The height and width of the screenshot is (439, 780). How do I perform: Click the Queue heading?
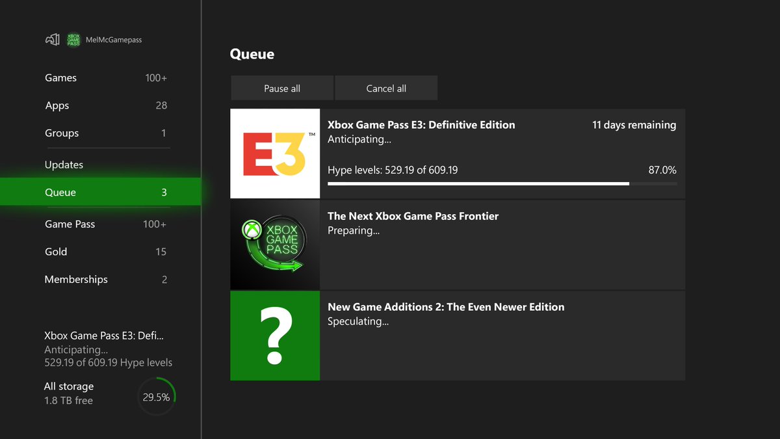252,54
